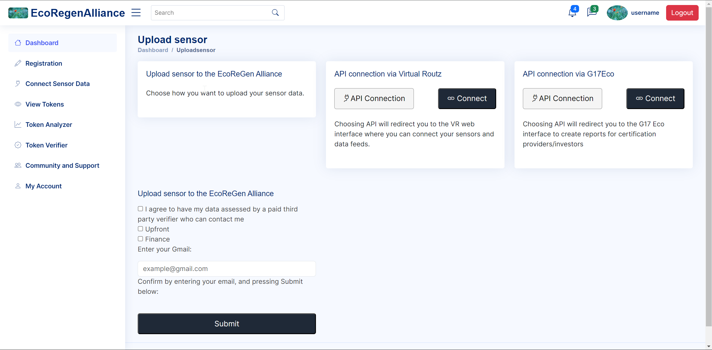The image size is (712, 350).
Task: Click the Dashboard breadcrumb link
Action: pyautogui.click(x=153, y=50)
